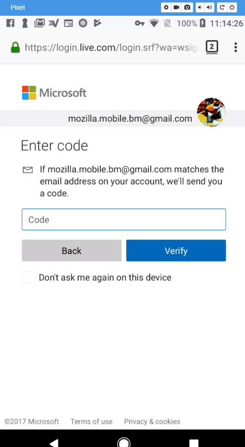Viewport: 245px width, 447px height.
Task: Start screen recording with video camera icon
Action: (177, 7)
